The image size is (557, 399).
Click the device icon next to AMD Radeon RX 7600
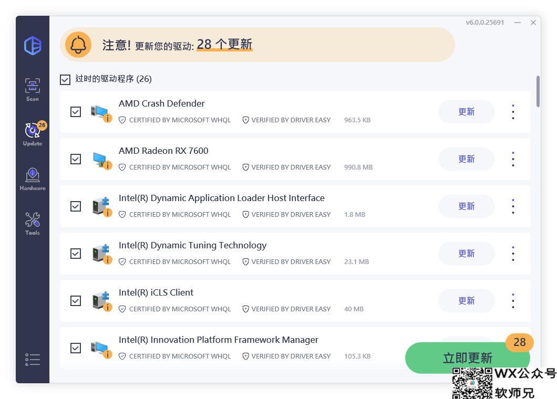click(100, 157)
